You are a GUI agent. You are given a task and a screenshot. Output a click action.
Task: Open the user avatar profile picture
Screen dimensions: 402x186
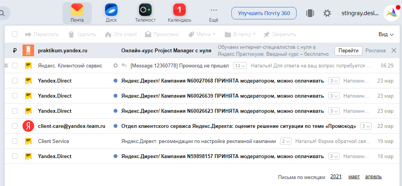pyautogui.click(x=392, y=13)
